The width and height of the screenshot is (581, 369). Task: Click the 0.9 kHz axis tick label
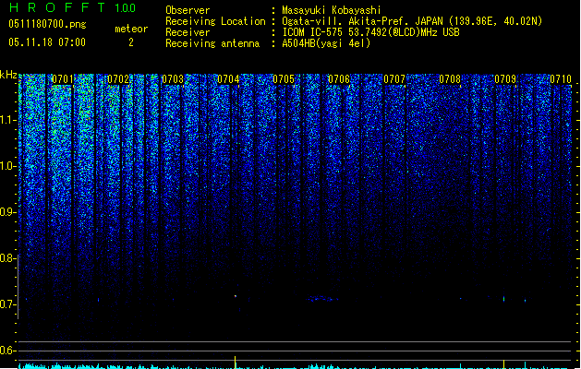7,212
